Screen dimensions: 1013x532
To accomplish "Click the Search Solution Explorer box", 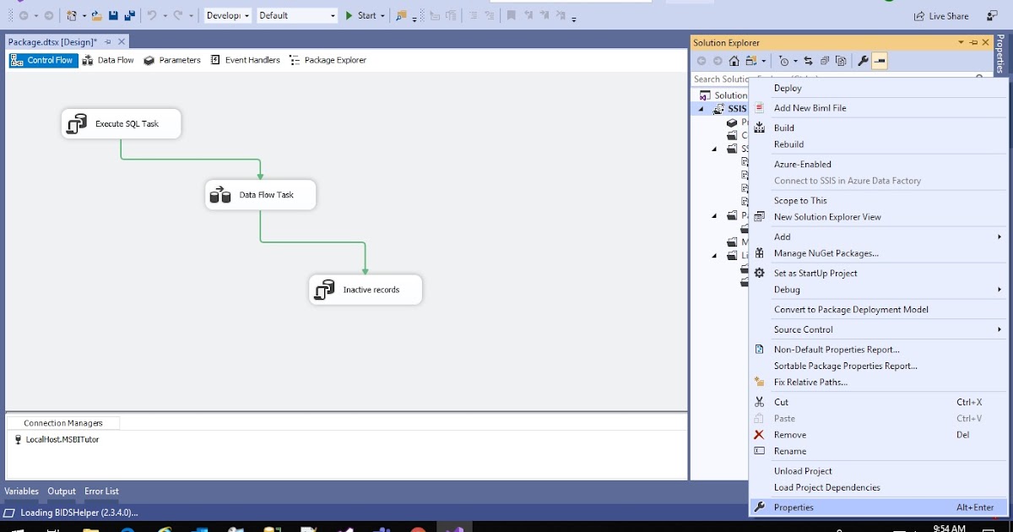I will pos(722,79).
